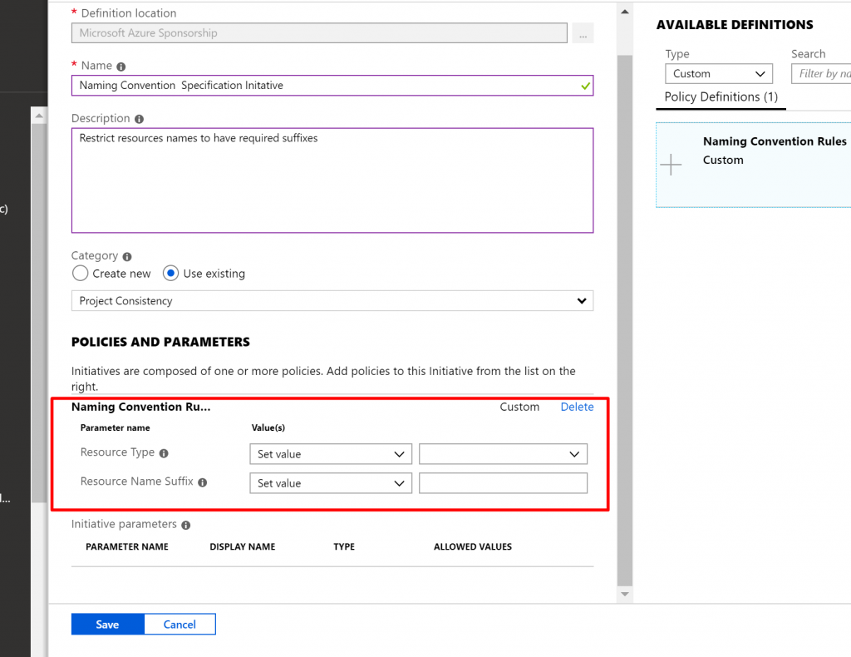The width and height of the screenshot is (851, 657).
Task: Click the ellipsis button for Definition location
Action: tap(582, 34)
